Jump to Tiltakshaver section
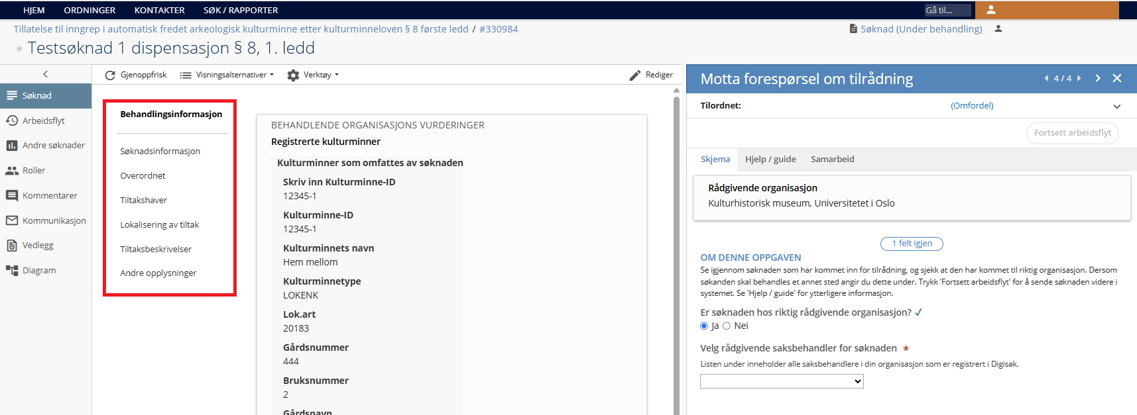This screenshot has height=415, width=1137. 144,200
